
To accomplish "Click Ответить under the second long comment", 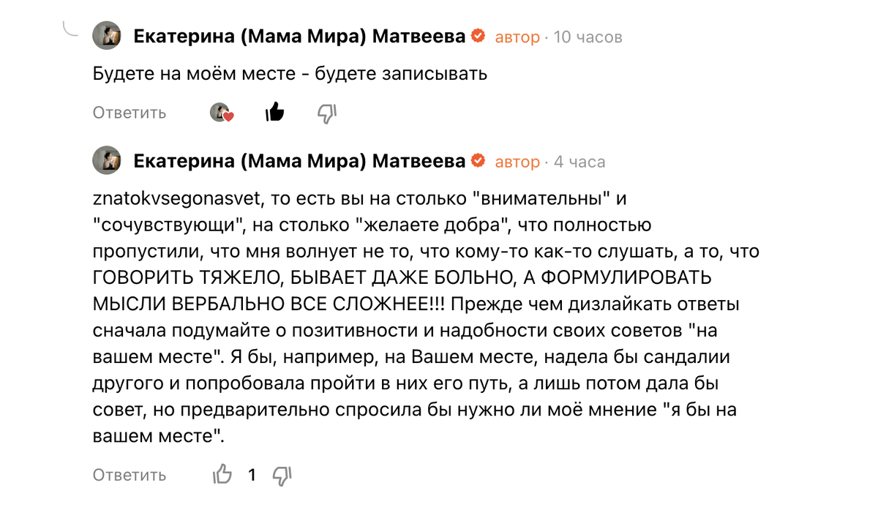I will click(x=129, y=474).
